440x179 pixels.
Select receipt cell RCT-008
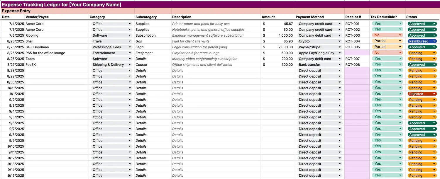coord(357,65)
